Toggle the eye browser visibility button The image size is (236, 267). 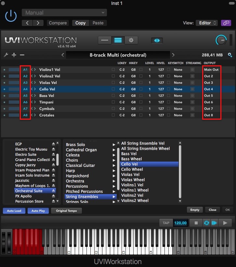(x=157, y=41)
